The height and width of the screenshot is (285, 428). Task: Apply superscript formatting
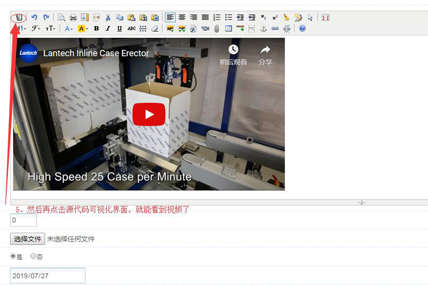(x=275, y=18)
